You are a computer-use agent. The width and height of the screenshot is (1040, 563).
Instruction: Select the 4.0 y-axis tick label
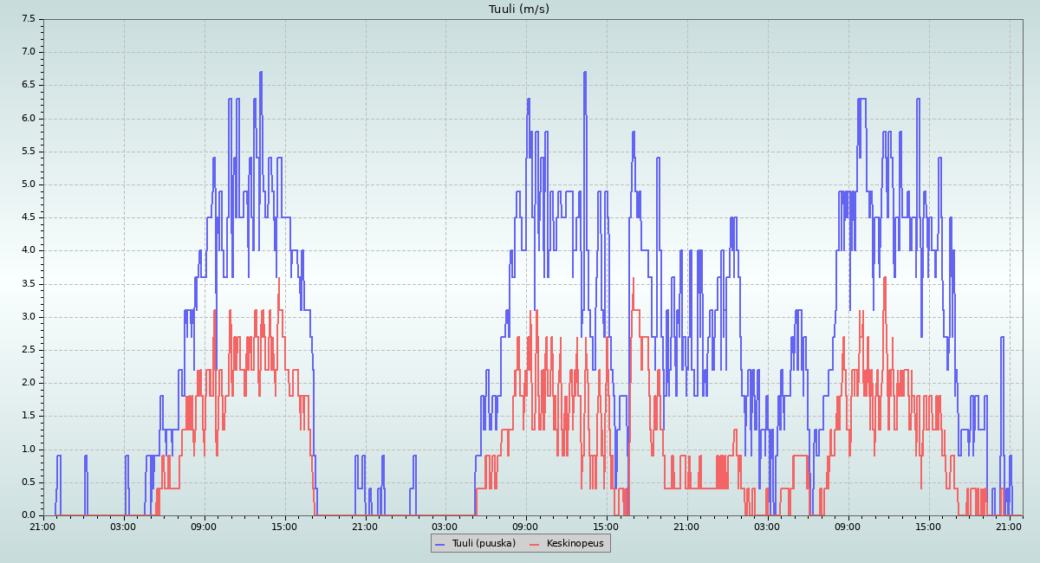(x=28, y=250)
